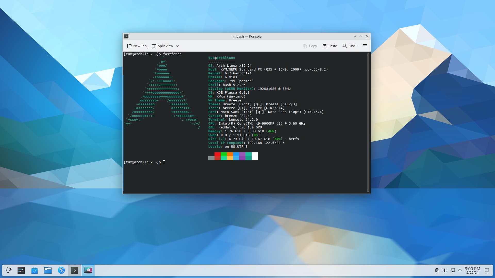Click the 'DE: KDE Plasma 6.0.0' line
The image size is (495, 278).
click(229, 93)
